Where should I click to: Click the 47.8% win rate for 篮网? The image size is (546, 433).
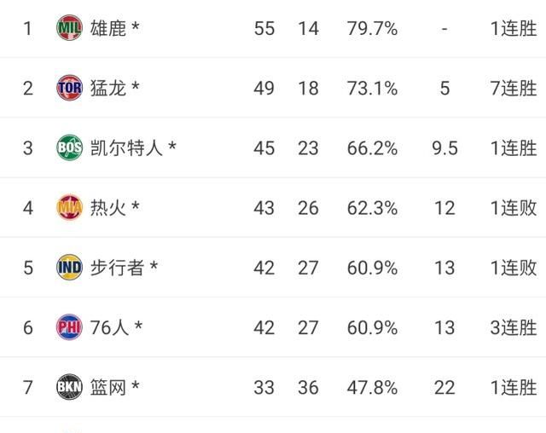tap(372, 388)
